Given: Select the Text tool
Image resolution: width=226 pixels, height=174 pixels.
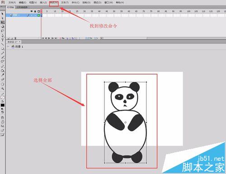Looking at the screenshot, I should (2, 40).
